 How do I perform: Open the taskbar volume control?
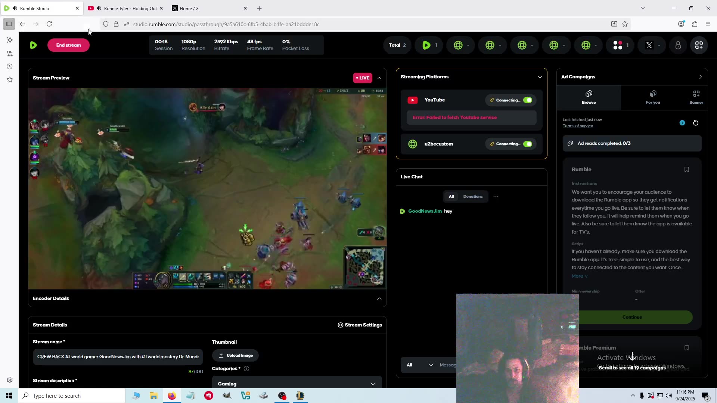(668, 396)
